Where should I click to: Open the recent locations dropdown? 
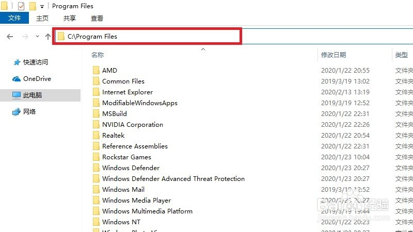[37, 36]
